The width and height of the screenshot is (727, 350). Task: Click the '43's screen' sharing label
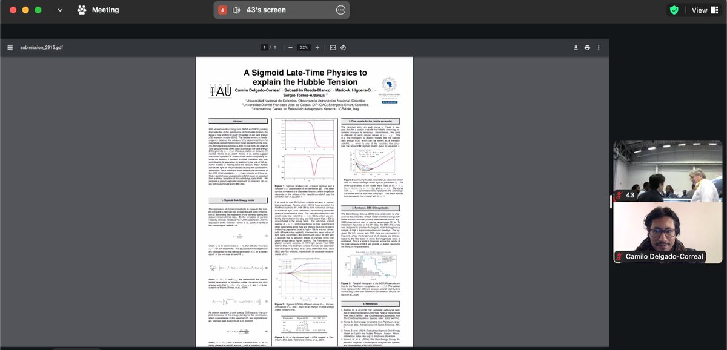pos(266,10)
